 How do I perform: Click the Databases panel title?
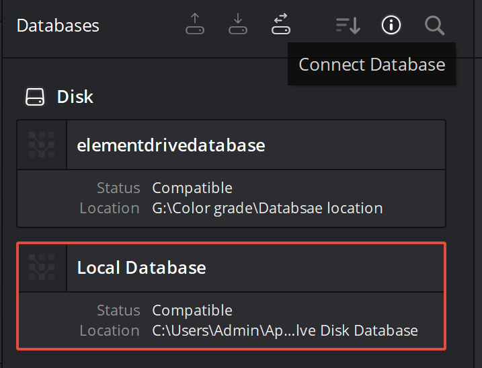pos(58,26)
